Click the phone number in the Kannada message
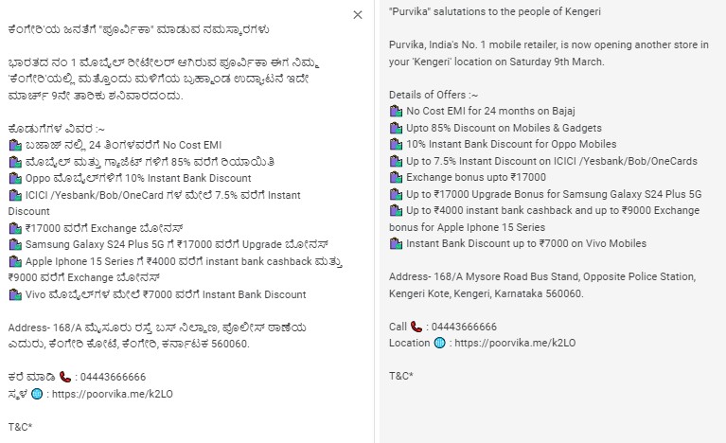726x443 pixels. click(112, 377)
